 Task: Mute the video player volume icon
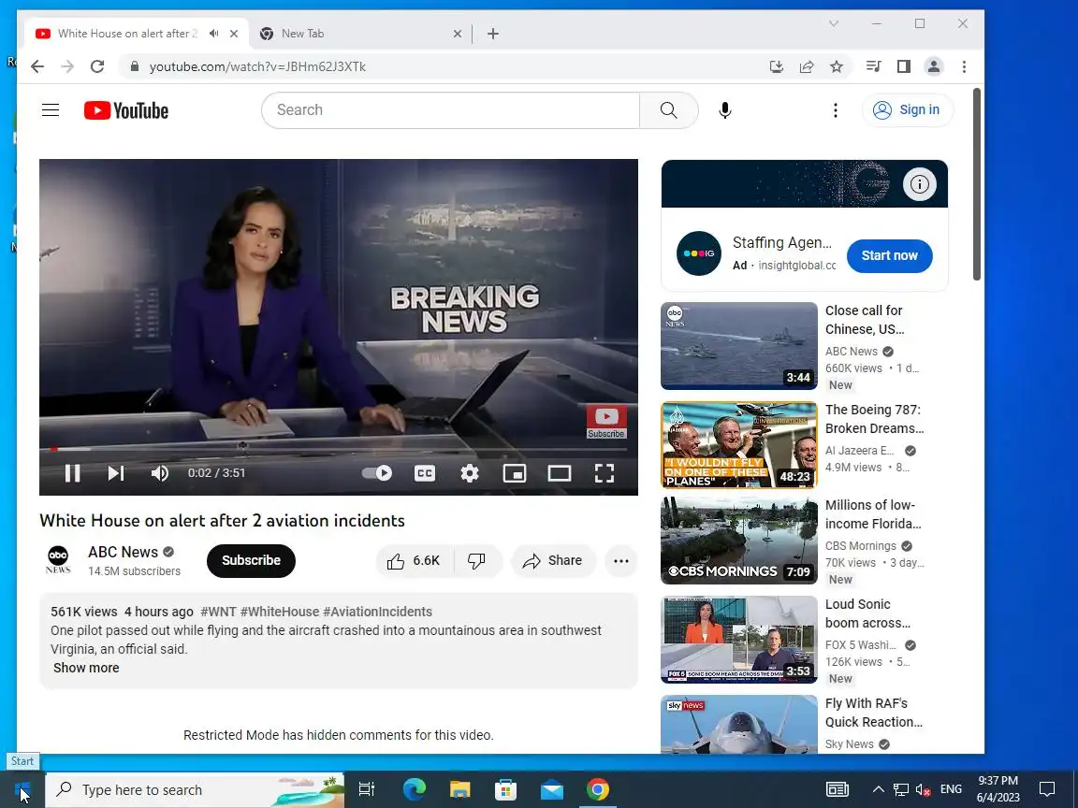[159, 472]
